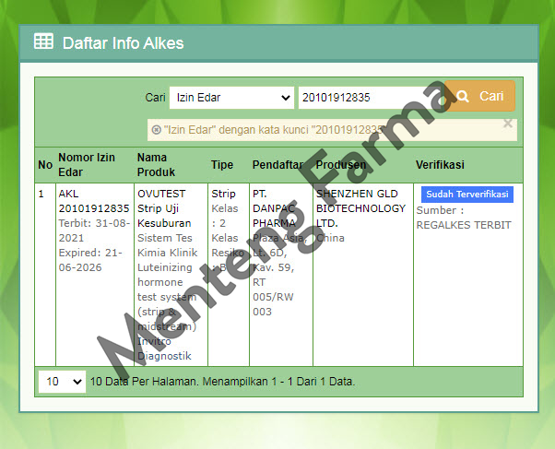Click the search field containing 20101912835
The width and height of the screenshot is (555, 449).
(370, 98)
